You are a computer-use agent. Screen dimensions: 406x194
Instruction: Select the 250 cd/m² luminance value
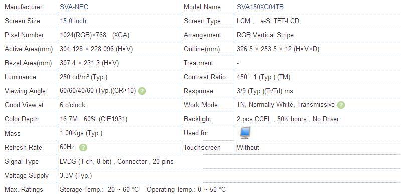[x=83, y=77]
